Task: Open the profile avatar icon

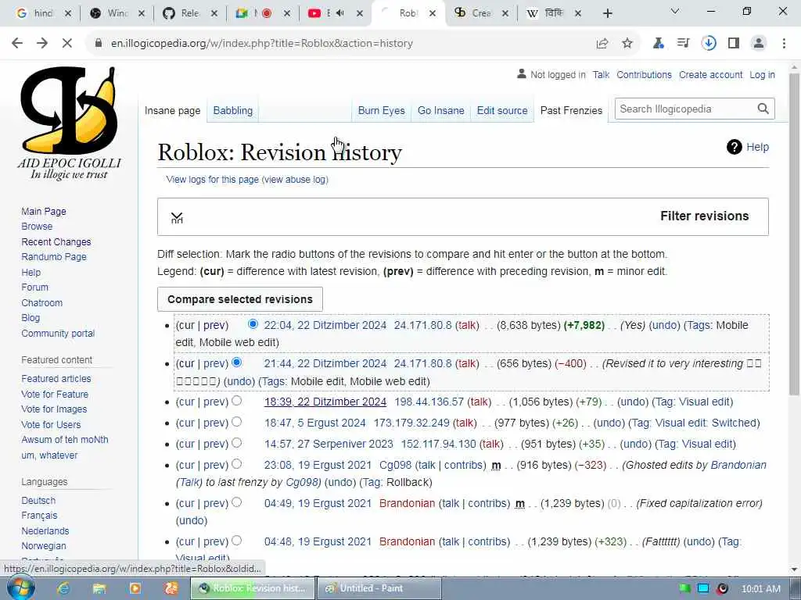Action: tap(759, 44)
